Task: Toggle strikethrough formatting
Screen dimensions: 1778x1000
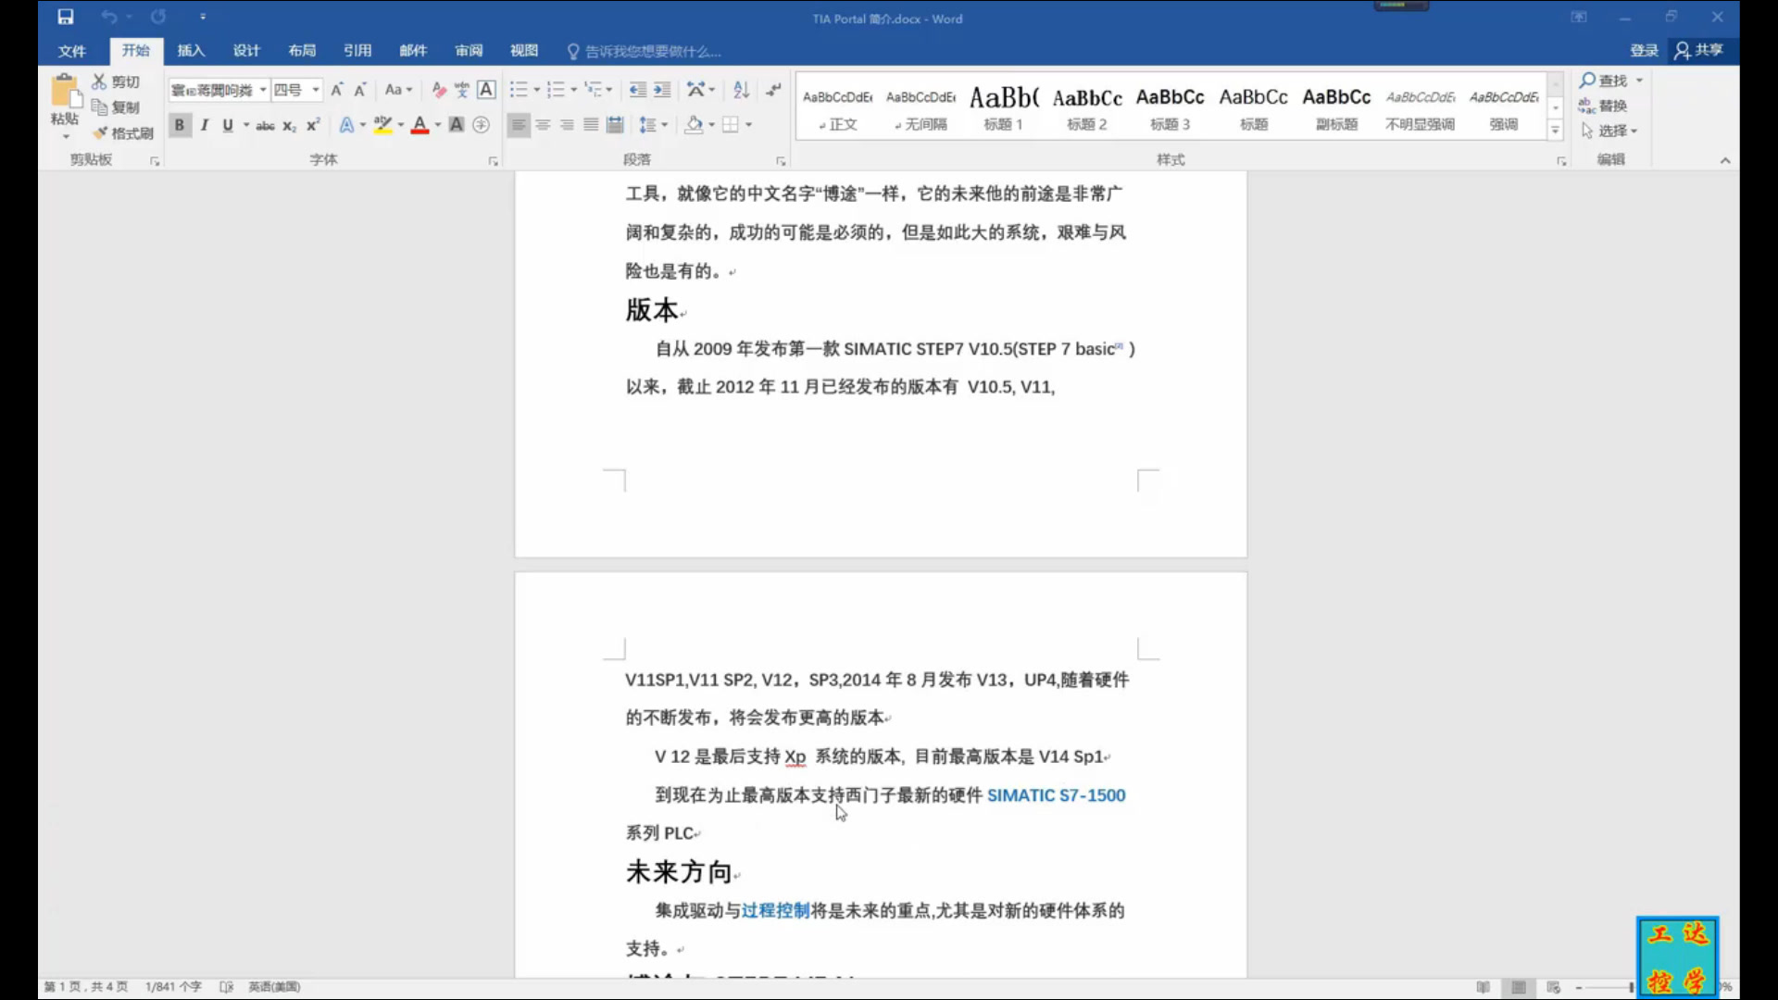Action: (266, 125)
